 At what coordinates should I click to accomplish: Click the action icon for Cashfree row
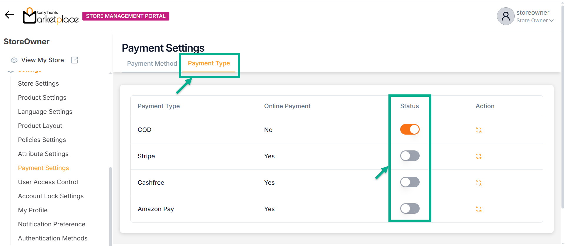[478, 183]
